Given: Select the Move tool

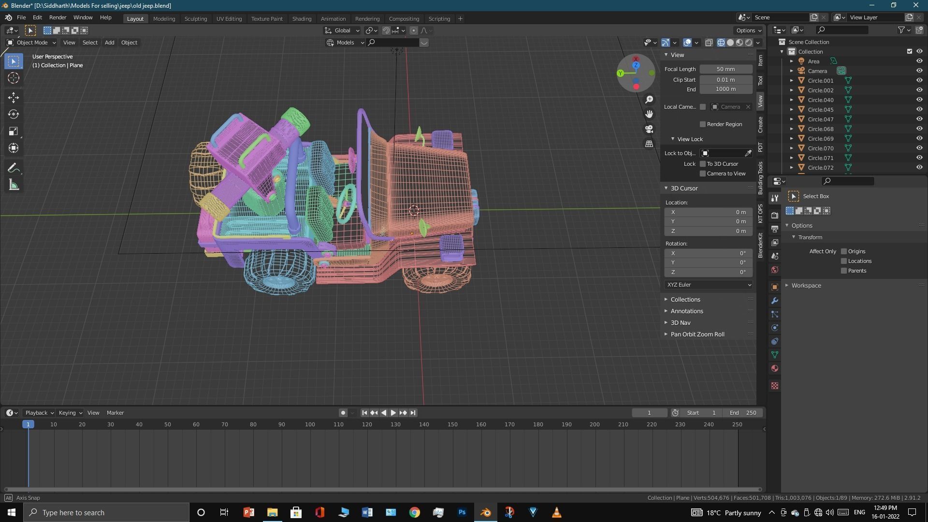Looking at the screenshot, I should click(14, 97).
